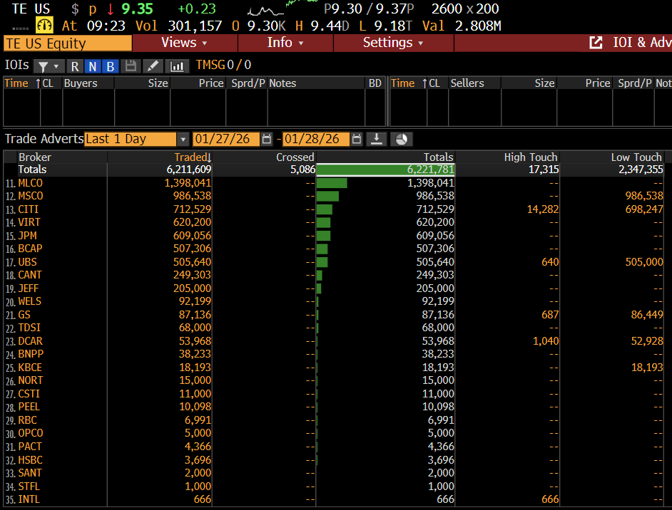This screenshot has height=510, width=672.
Task: Open the end date calendar icon
Action: [356, 139]
